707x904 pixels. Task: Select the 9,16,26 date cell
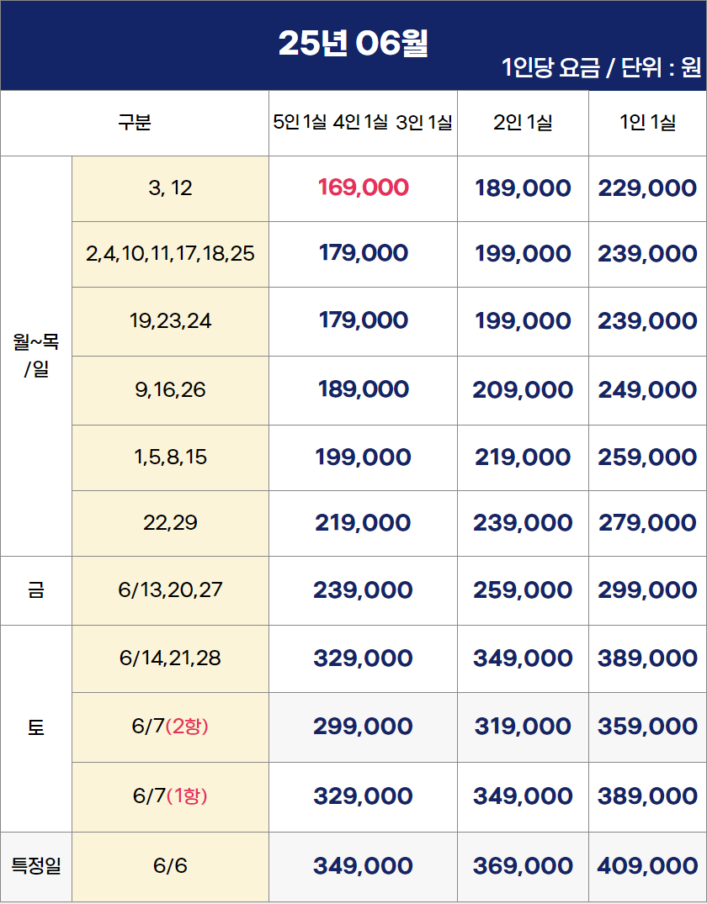(170, 391)
